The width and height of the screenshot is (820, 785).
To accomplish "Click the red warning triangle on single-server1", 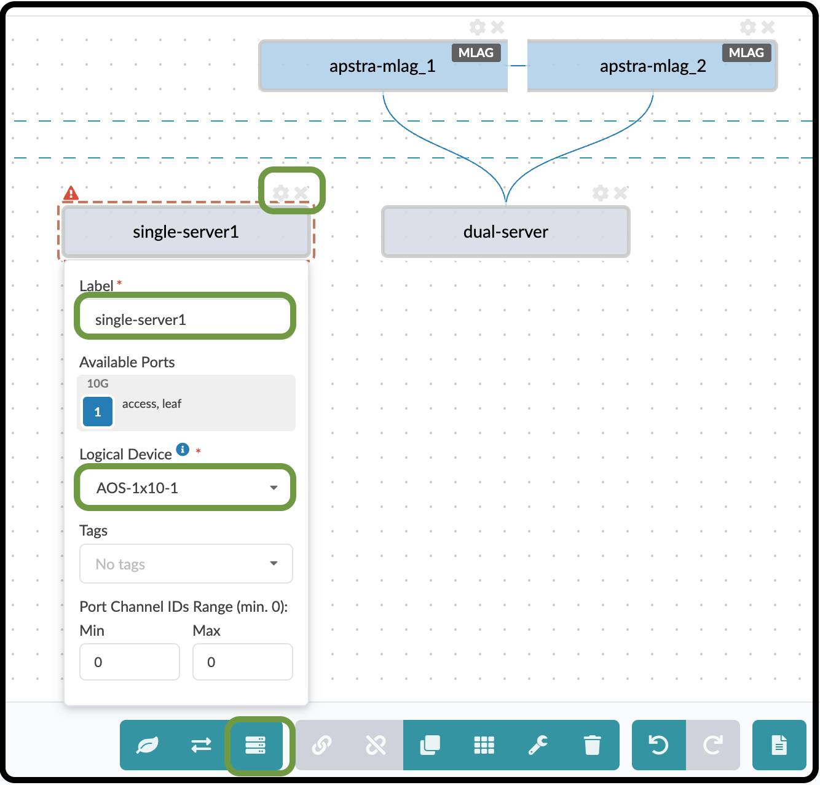I will 71,193.
